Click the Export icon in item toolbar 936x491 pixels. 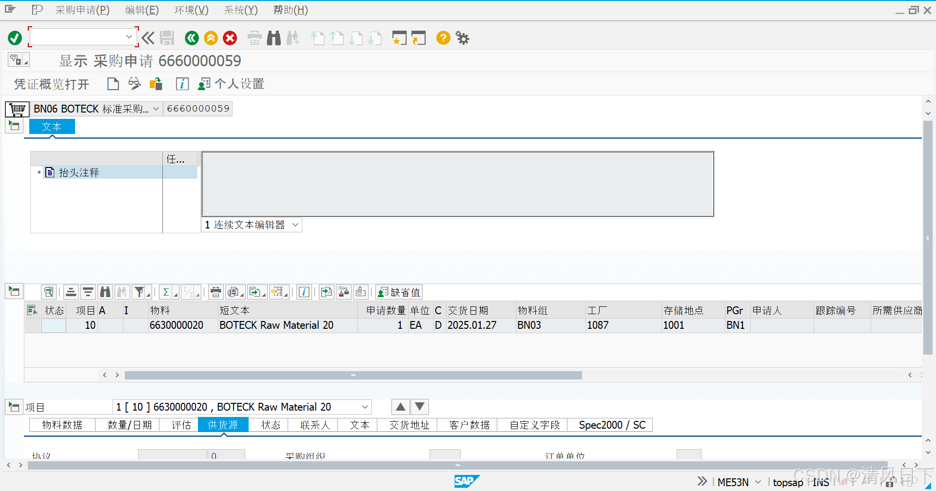[256, 292]
